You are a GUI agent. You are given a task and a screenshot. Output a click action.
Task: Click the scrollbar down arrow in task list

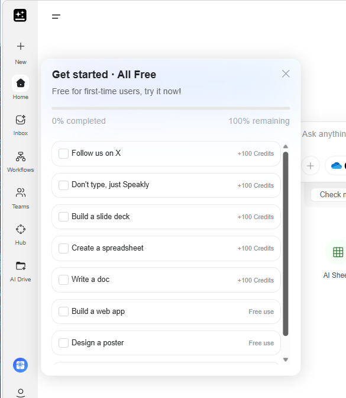286,360
